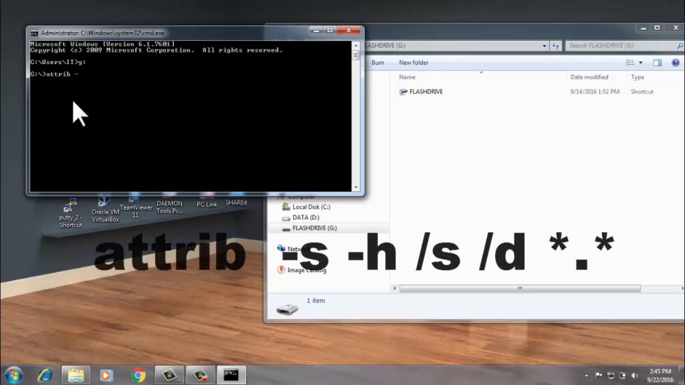This screenshot has width=685, height=385.
Task: Click the volume speaker icon in the system tray
Action: (635, 374)
